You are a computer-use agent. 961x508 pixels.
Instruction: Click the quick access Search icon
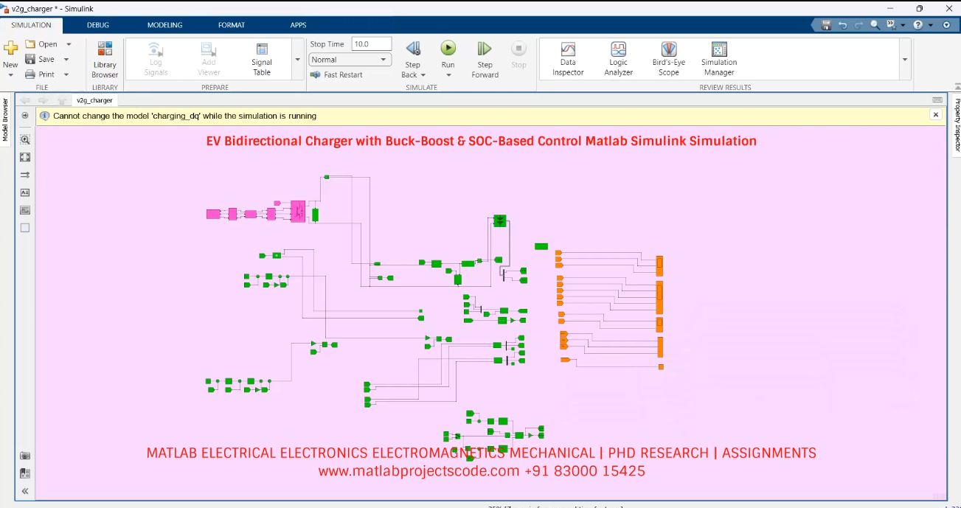tap(875, 25)
